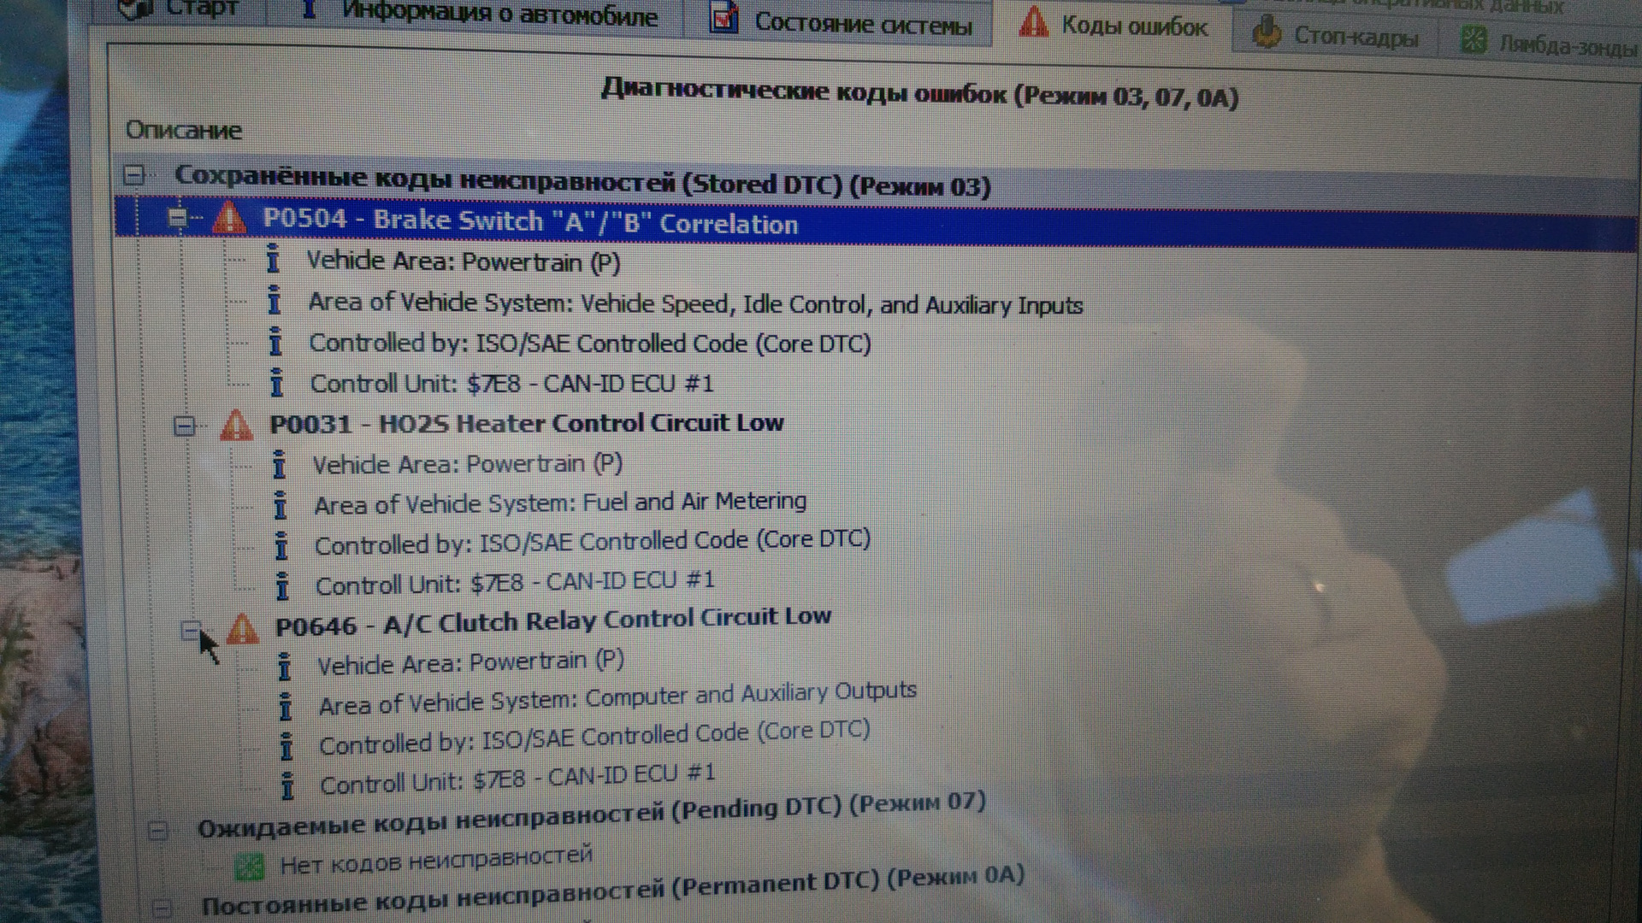
Task: Select Vehicle Area: Powertrain (P) under P0031
Action: click(x=468, y=464)
